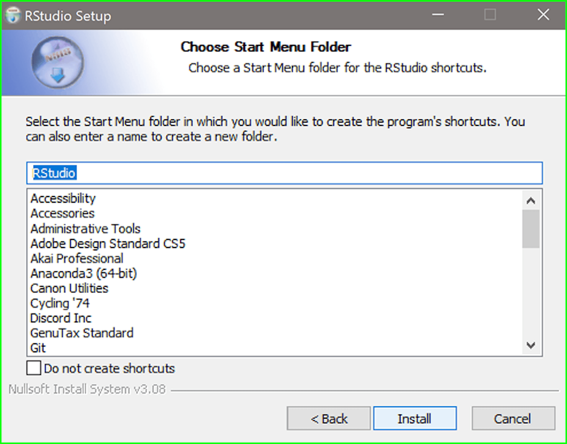Select Canon Utilities from the list
567x444 pixels.
pos(69,288)
